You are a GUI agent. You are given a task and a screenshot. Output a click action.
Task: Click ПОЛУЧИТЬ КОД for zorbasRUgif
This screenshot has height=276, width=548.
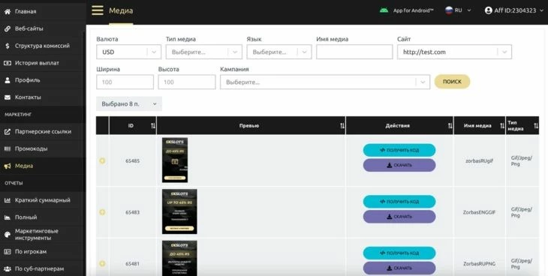click(x=399, y=150)
